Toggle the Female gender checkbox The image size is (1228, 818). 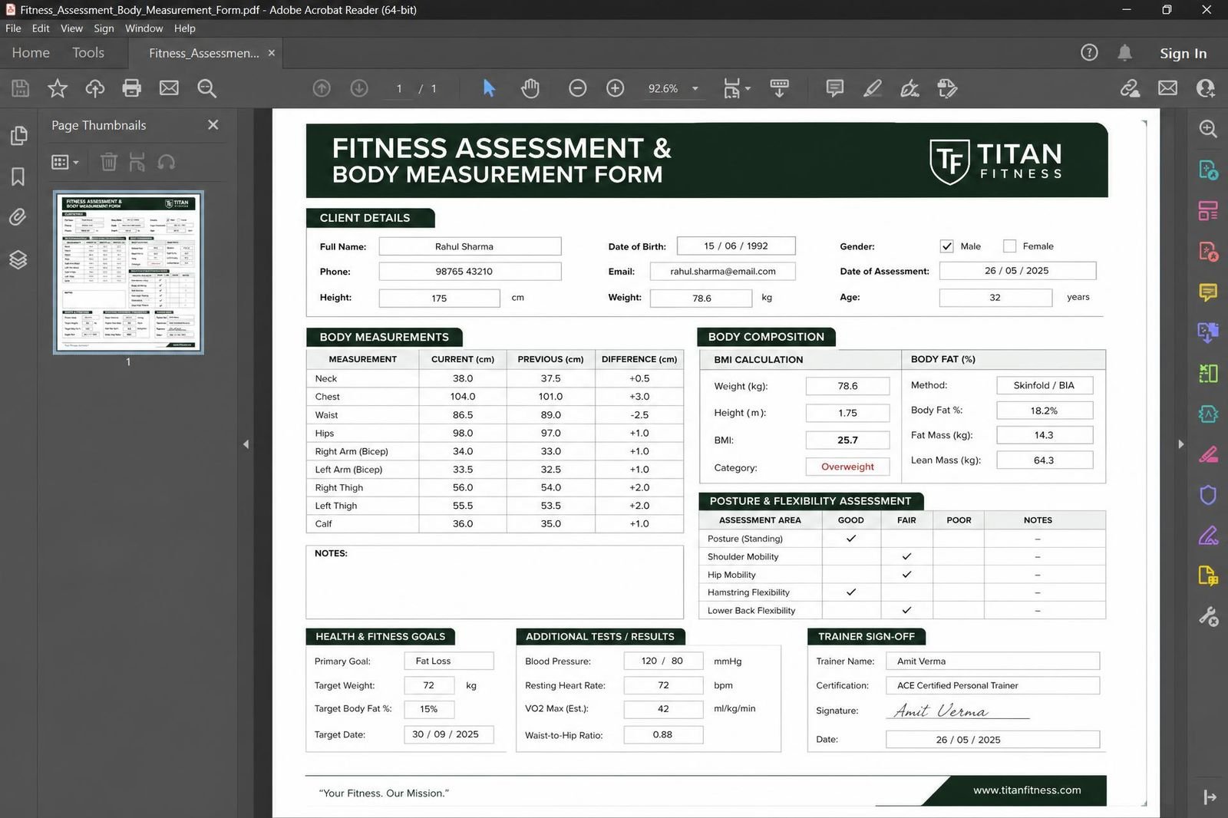click(1009, 246)
